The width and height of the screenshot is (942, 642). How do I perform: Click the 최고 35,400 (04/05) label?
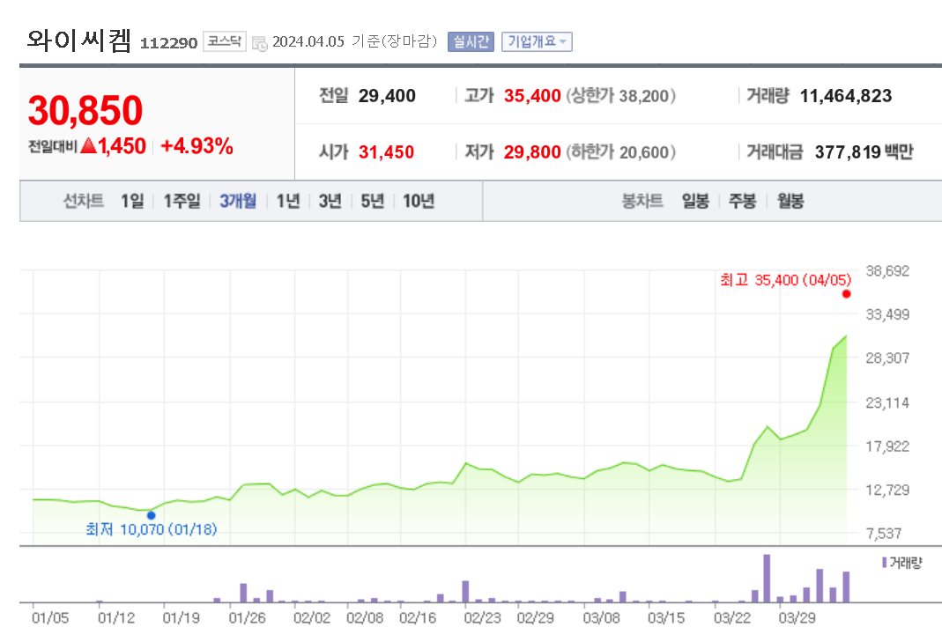click(786, 280)
